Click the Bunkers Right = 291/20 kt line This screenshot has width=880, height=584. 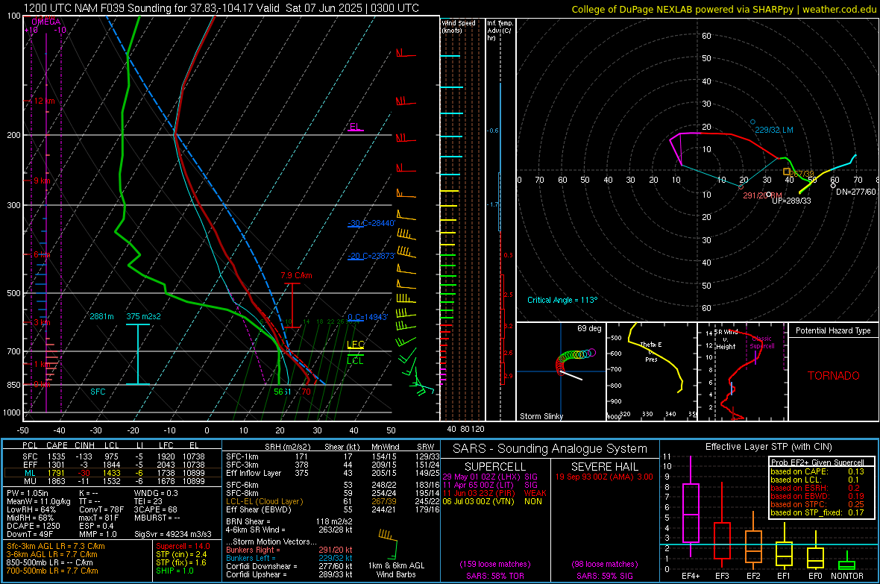[289, 550]
